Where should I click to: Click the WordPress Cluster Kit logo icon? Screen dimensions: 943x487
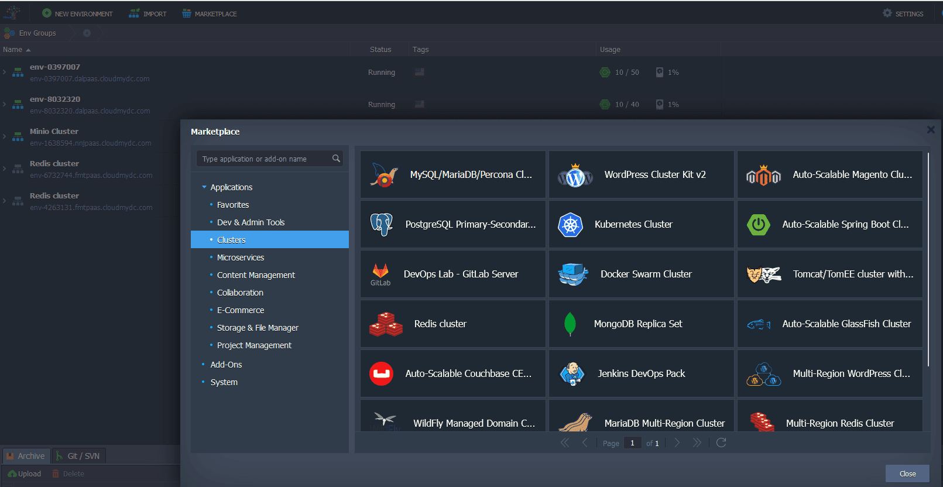[575, 175]
